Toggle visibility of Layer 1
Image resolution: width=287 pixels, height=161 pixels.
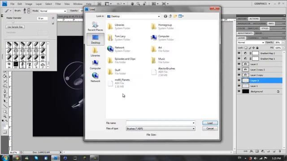(x=239, y=86)
